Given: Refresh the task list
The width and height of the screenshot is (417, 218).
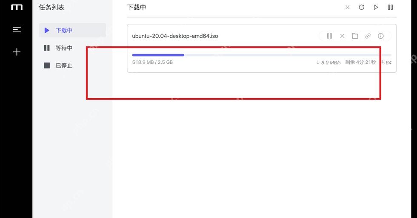Looking at the screenshot, I should click(x=361, y=7).
